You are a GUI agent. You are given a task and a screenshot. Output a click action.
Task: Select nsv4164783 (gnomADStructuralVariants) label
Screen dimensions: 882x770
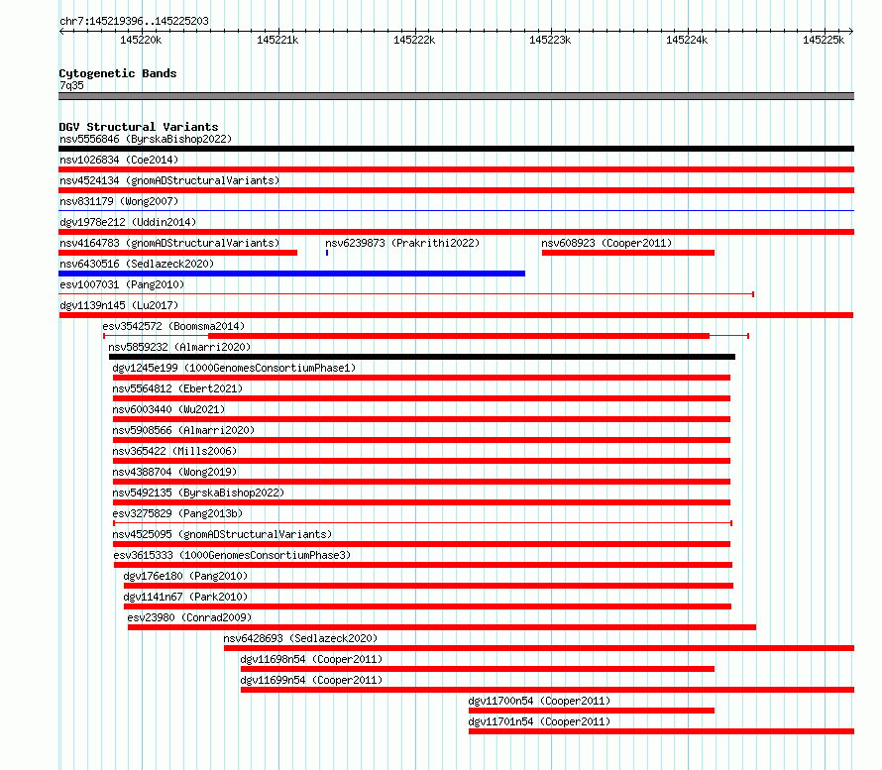169,243
